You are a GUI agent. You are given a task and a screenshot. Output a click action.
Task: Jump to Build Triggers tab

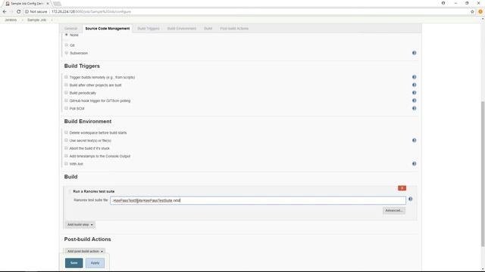pos(149,29)
